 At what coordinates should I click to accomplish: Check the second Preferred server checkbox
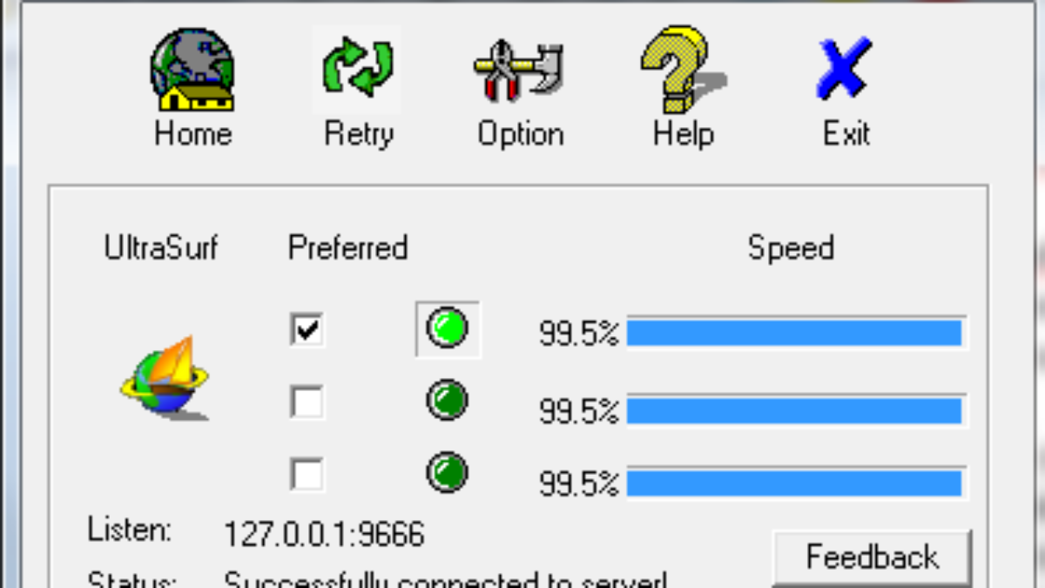coord(307,402)
